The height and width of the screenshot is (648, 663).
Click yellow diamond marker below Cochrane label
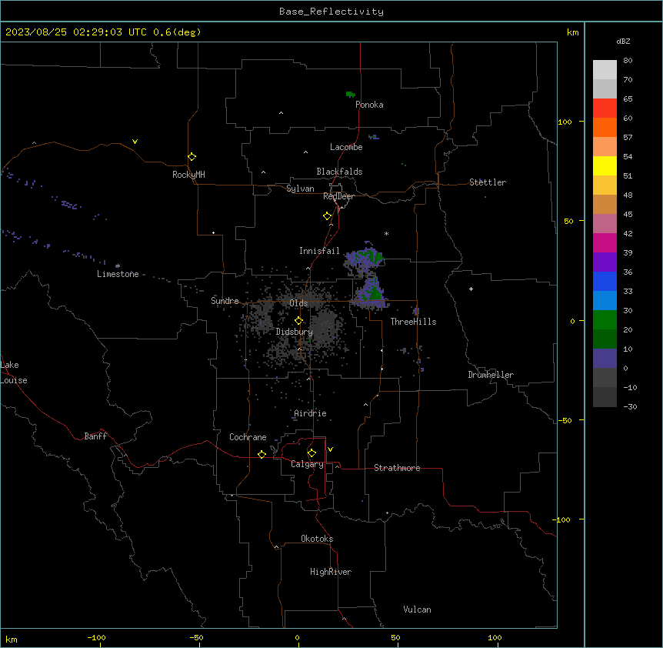262,454
